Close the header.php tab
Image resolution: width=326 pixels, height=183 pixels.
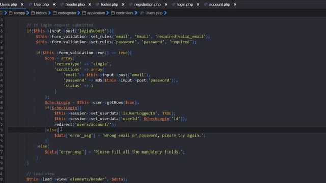coord(90,4)
